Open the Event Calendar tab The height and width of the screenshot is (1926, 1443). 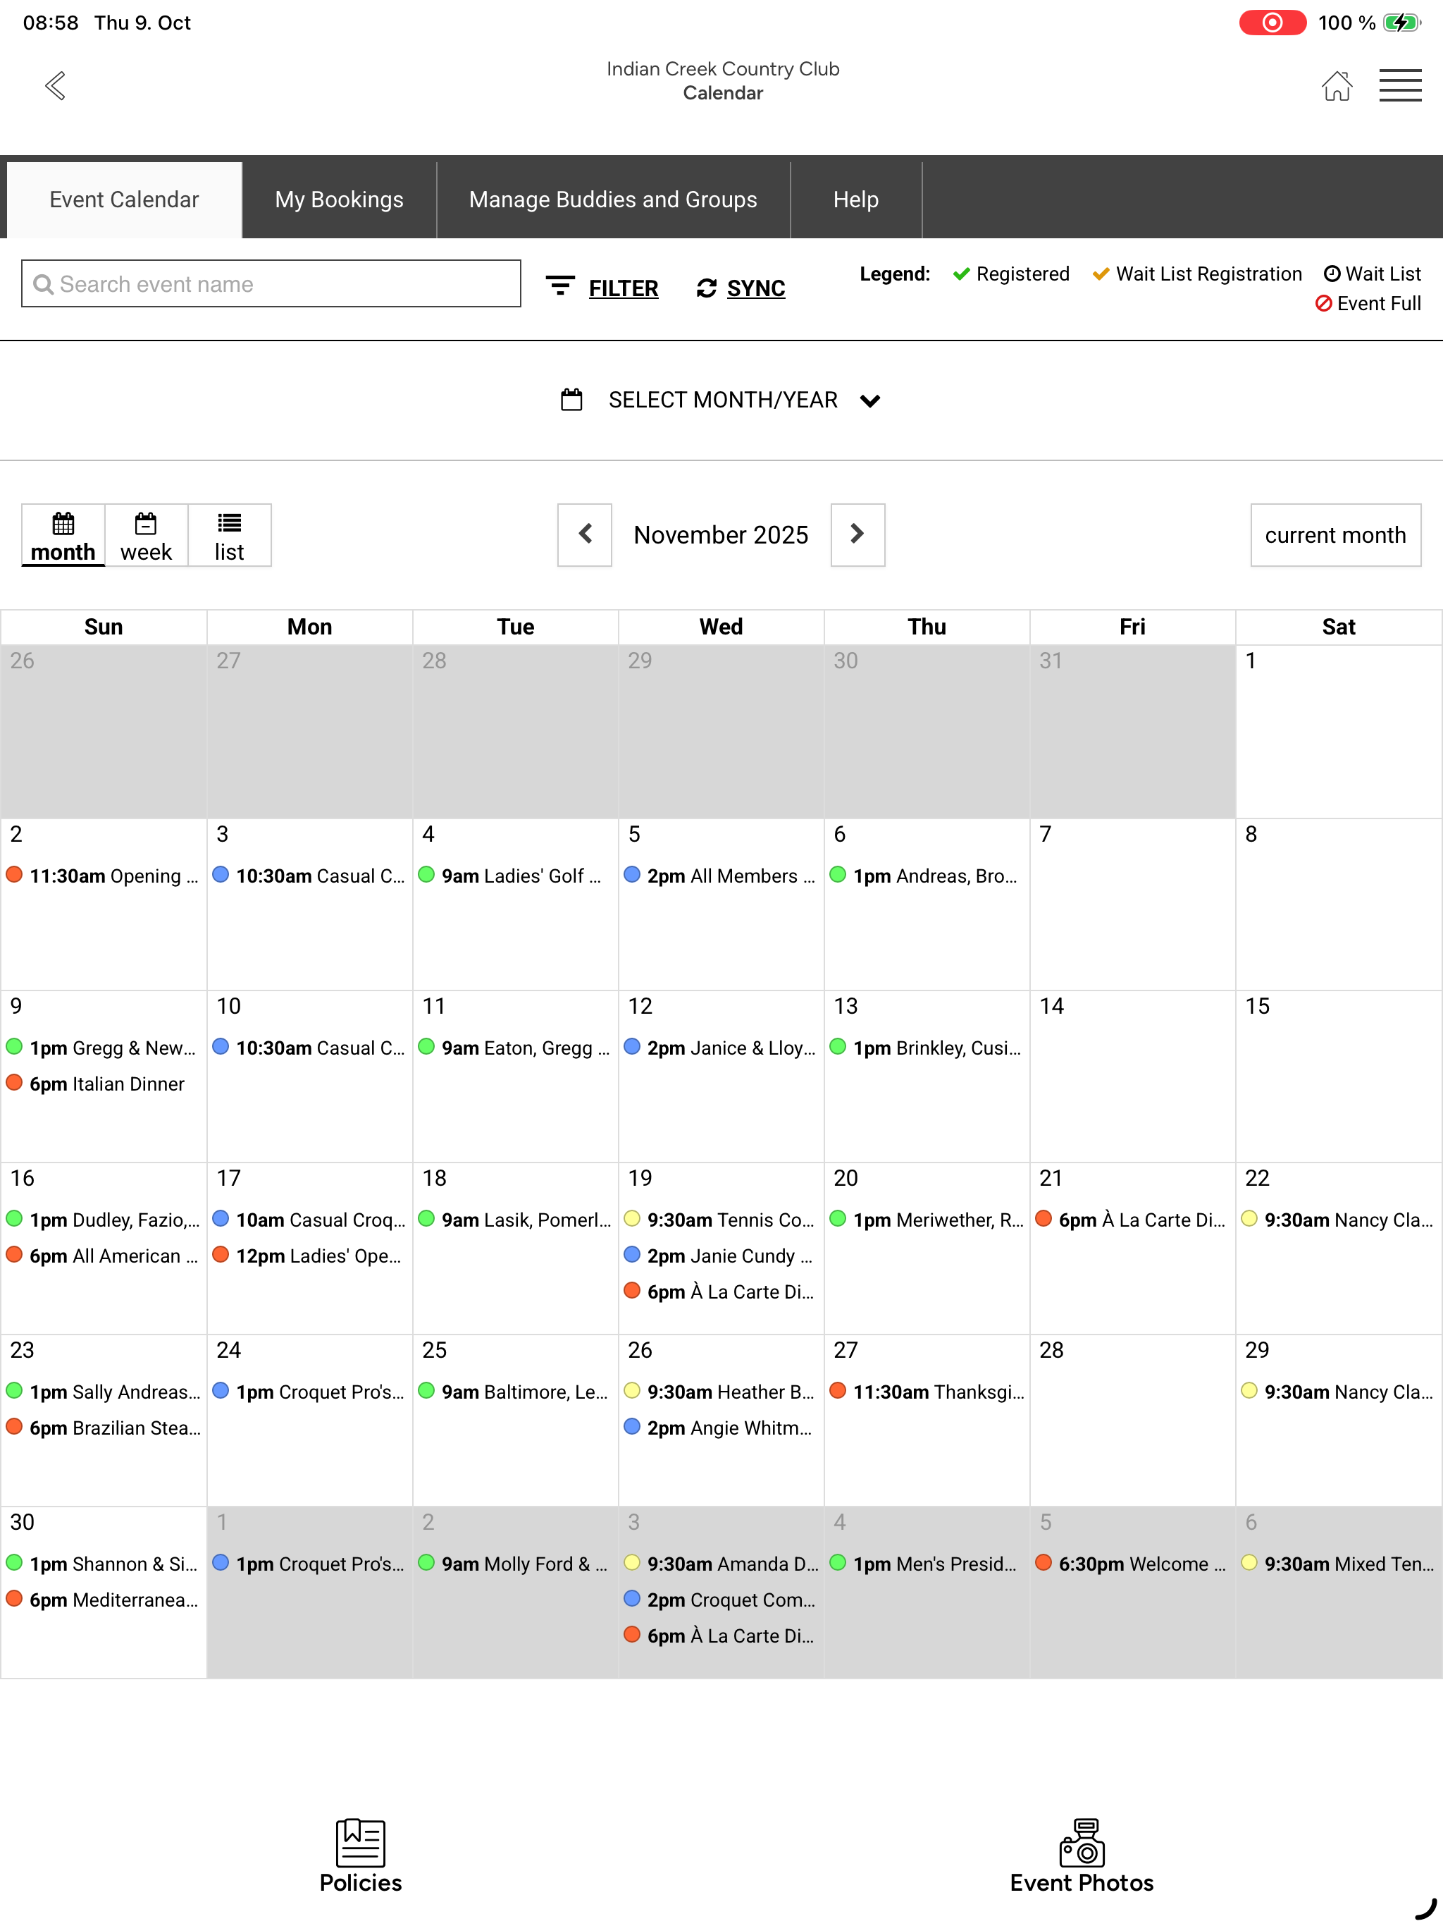(x=125, y=200)
